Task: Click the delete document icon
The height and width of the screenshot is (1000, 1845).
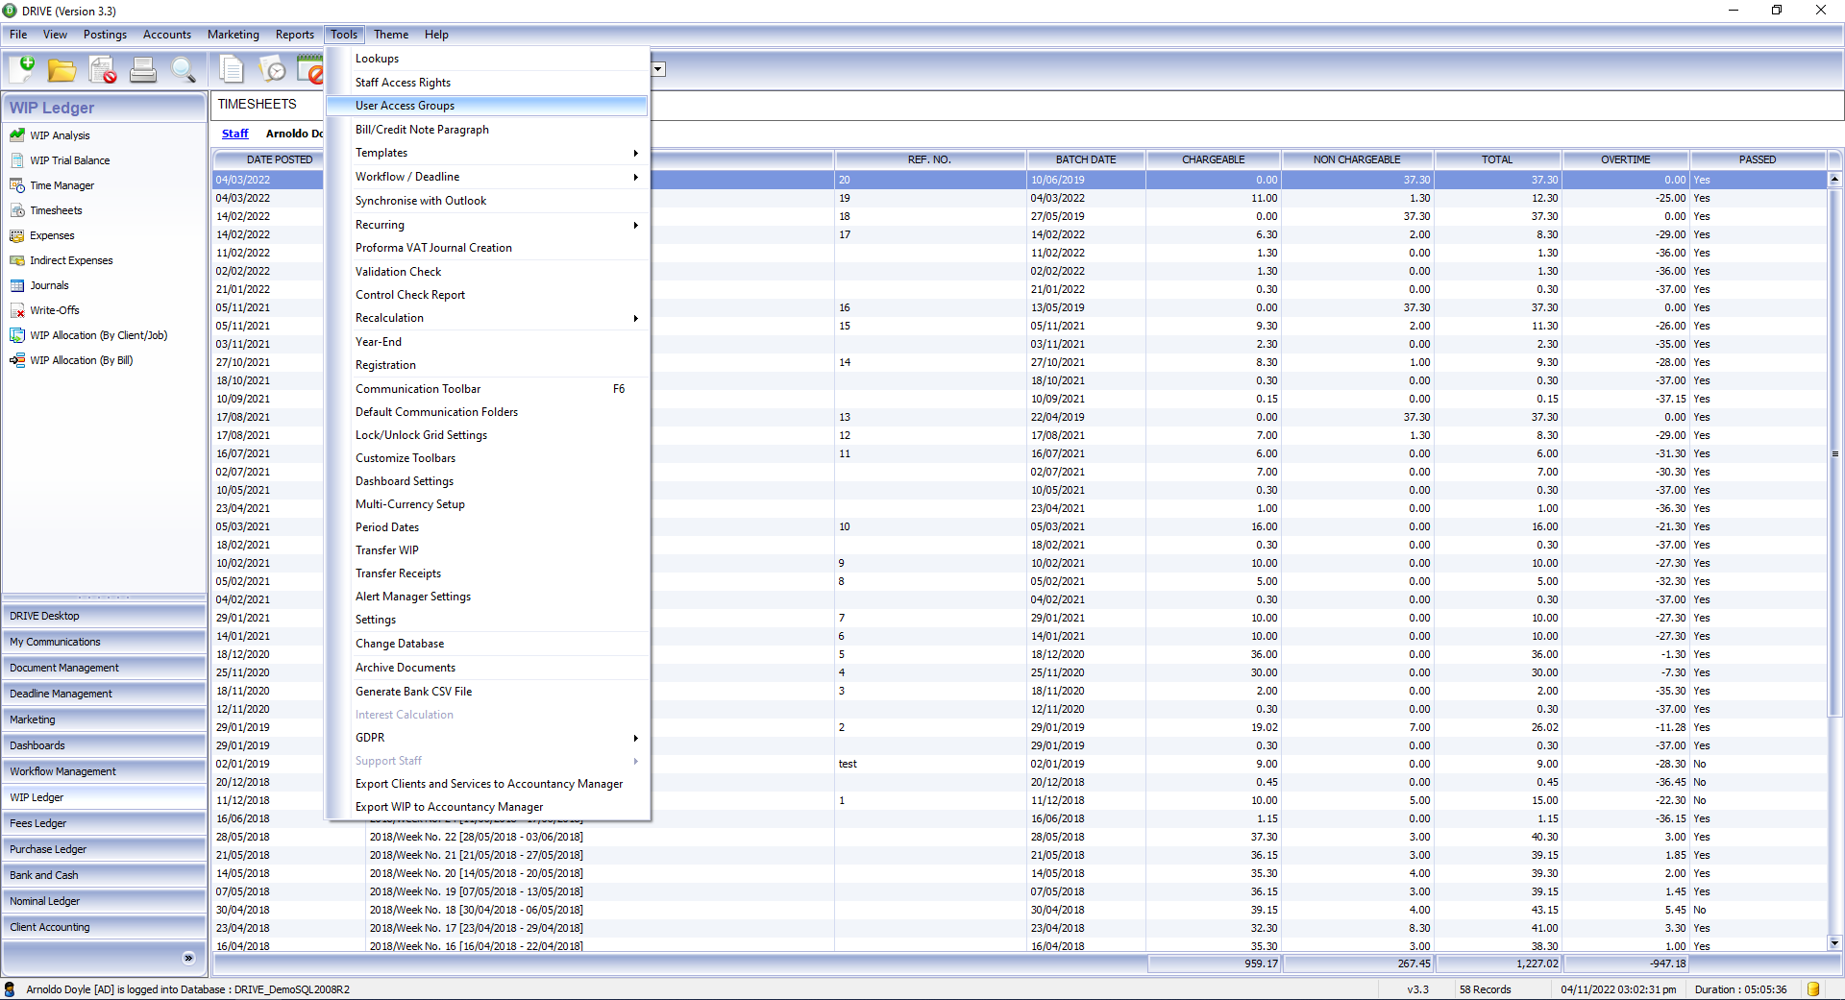Action: [103, 70]
